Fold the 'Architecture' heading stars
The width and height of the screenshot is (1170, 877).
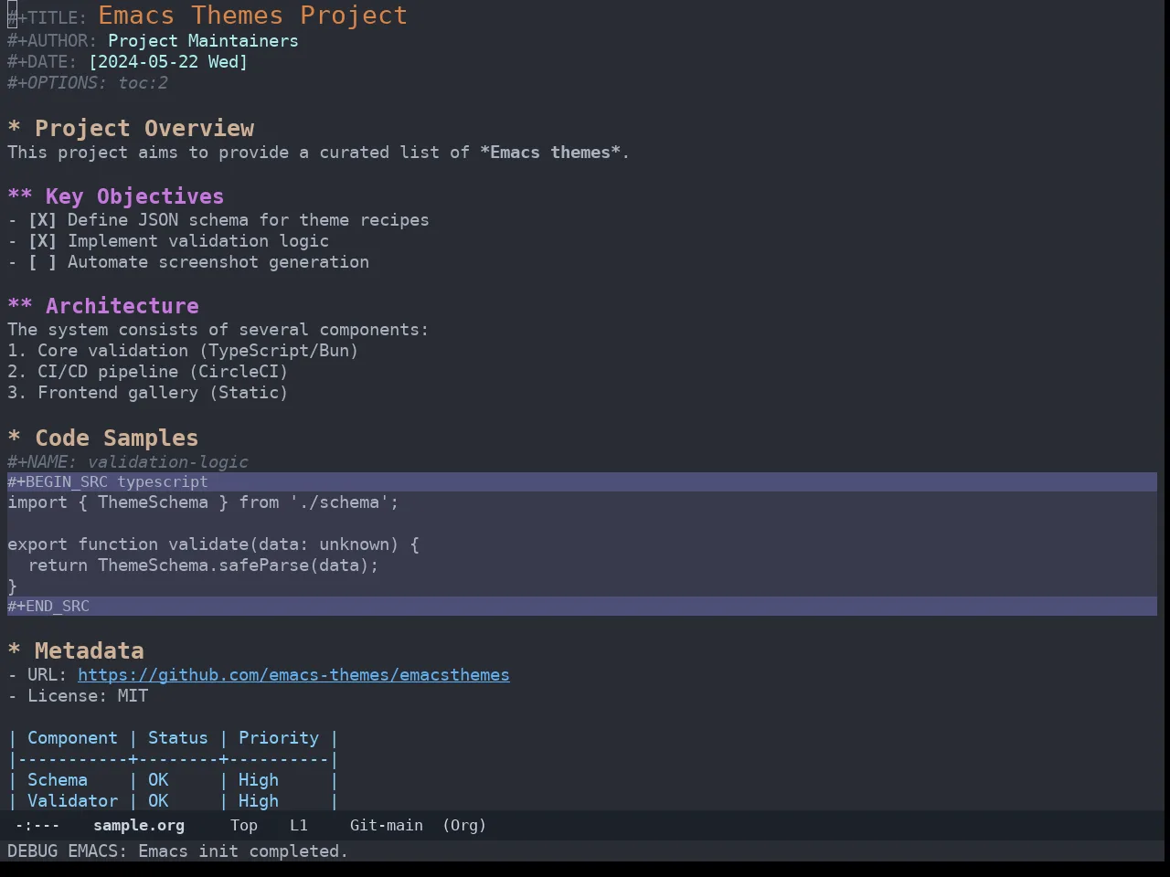pyautogui.click(x=20, y=306)
